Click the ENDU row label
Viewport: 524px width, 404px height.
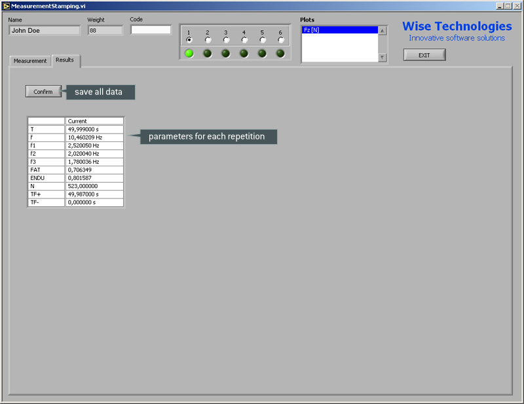46,178
